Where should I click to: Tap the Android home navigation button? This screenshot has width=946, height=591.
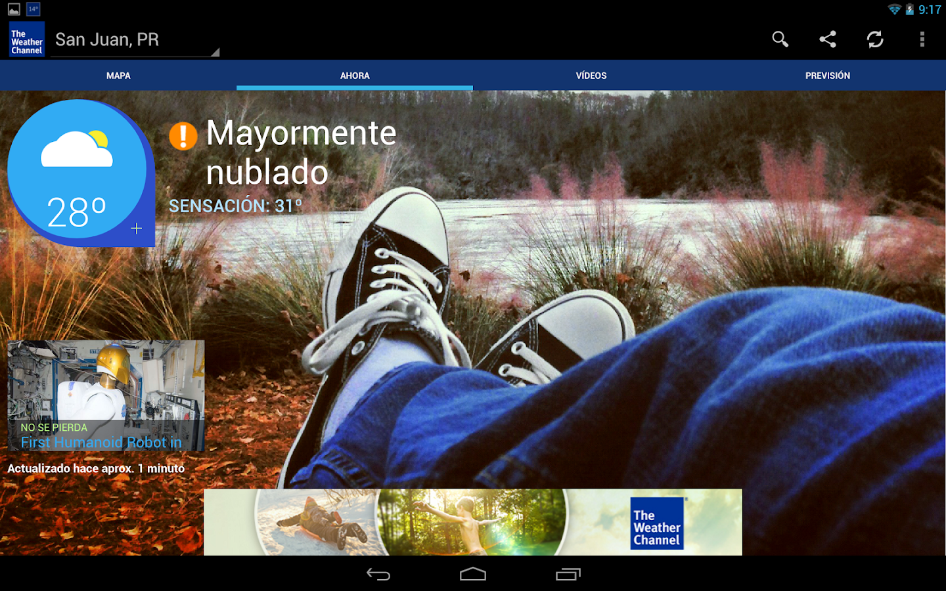473,575
